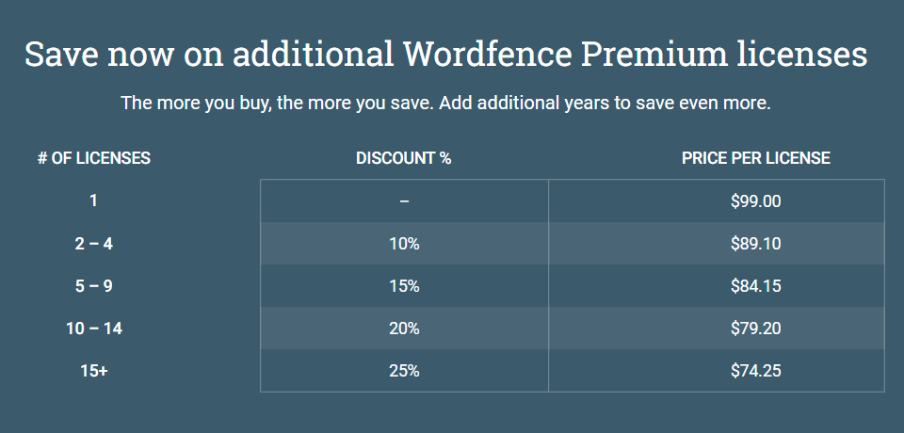Click the $84.15 price cell

pyautogui.click(x=756, y=286)
